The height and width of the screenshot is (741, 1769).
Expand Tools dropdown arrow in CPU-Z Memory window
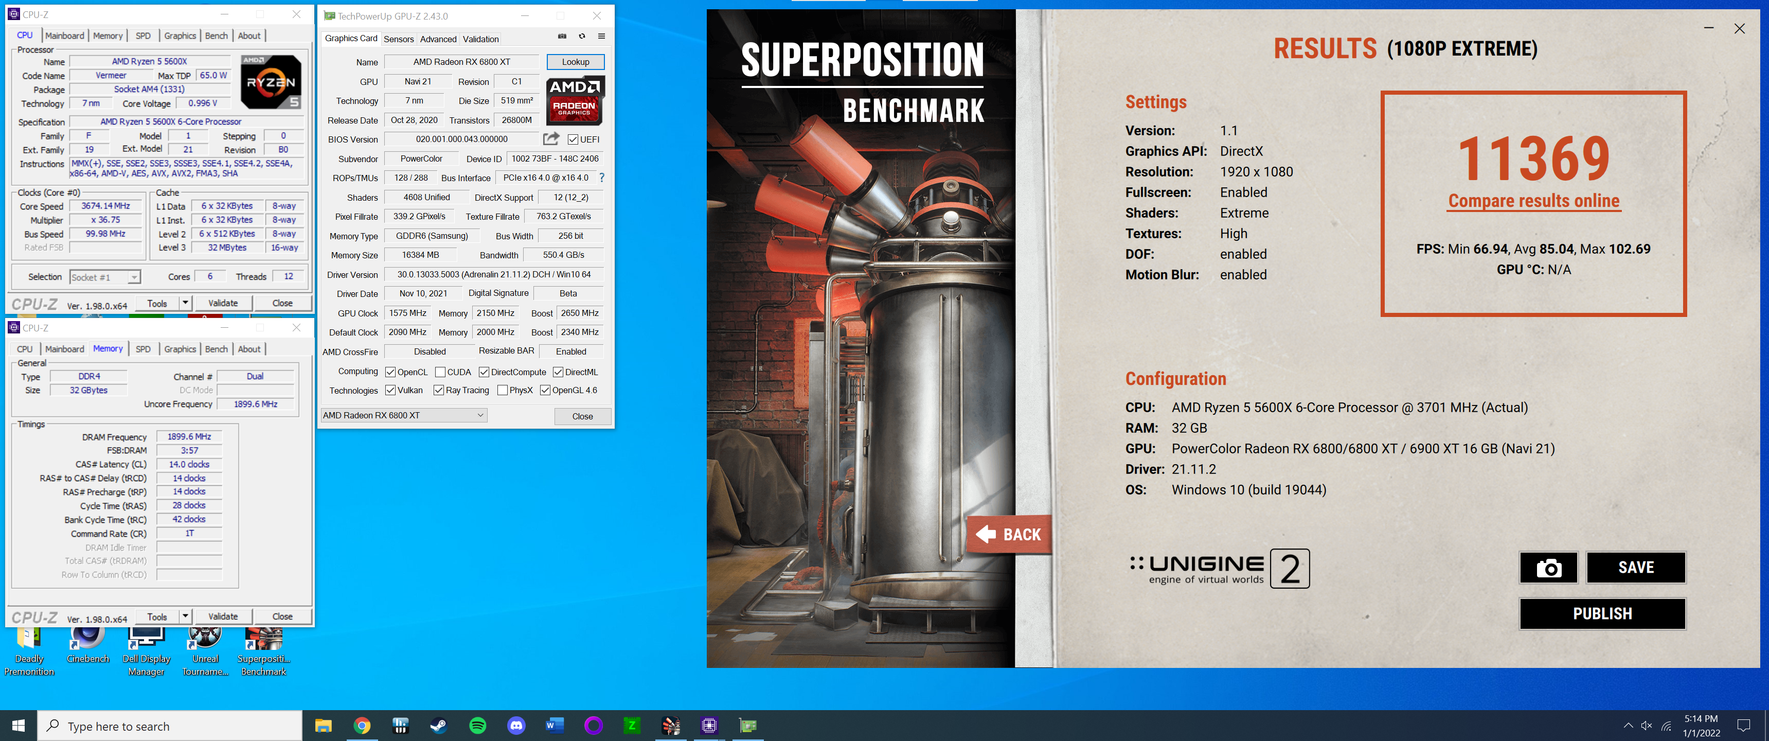point(185,616)
